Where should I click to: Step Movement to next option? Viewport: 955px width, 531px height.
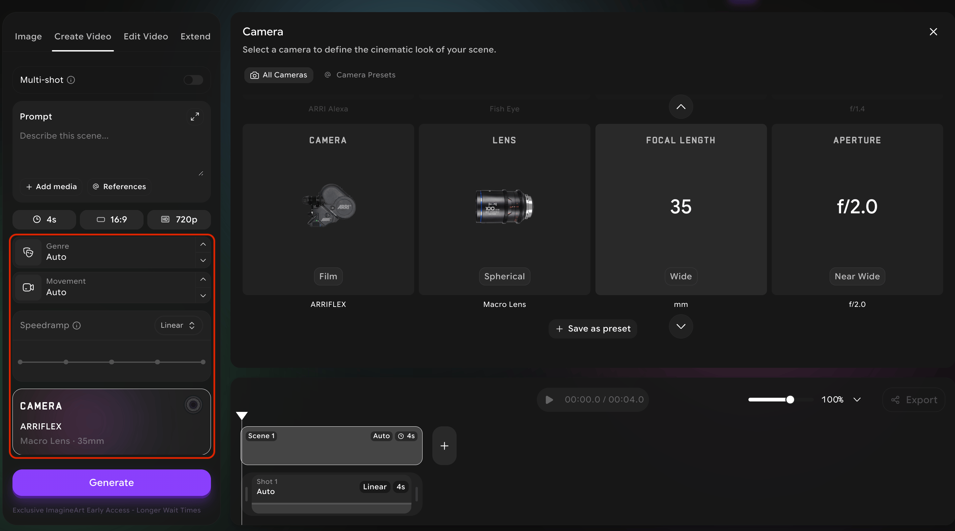click(x=203, y=295)
